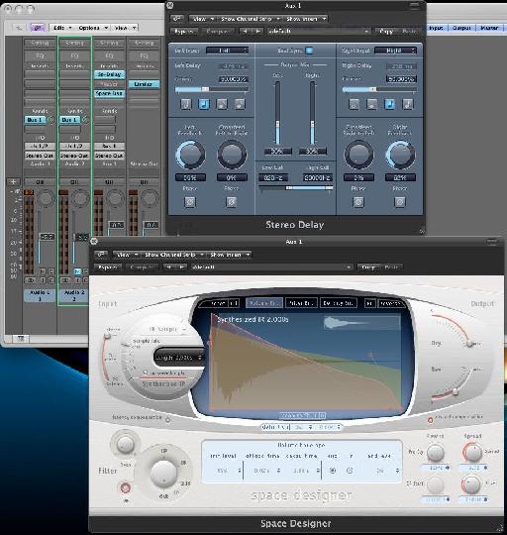Click the purple link icon in Mixer toolbar
507x535 pixels.
click(x=38, y=28)
